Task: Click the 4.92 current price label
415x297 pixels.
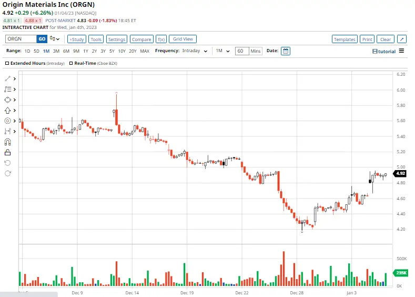Action: click(x=400, y=173)
